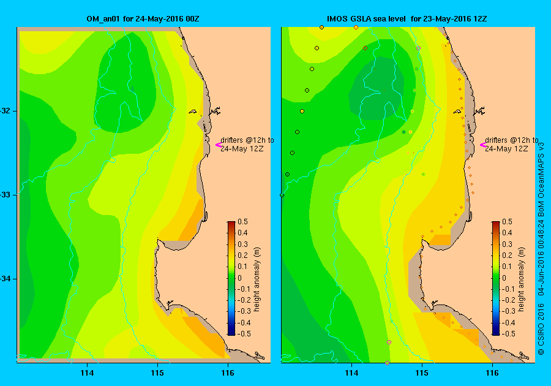This screenshot has width=551, height=386.
Task: Click the -0.1 value on IMOS GSLA colorbar
Action: (508, 289)
